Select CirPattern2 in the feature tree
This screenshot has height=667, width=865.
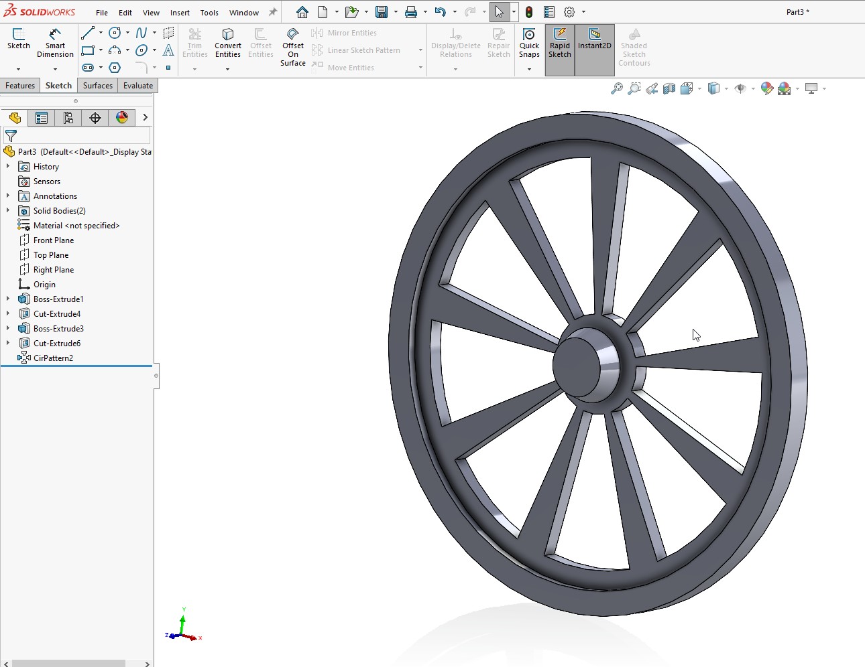(x=53, y=358)
